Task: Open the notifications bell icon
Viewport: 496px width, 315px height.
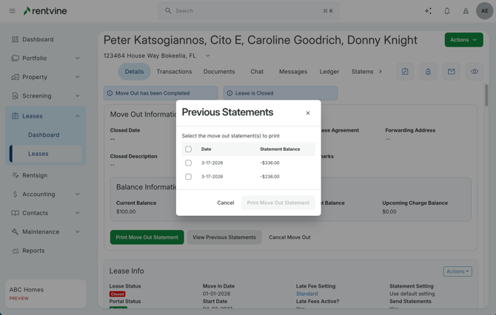Action: tap(447, 11)
